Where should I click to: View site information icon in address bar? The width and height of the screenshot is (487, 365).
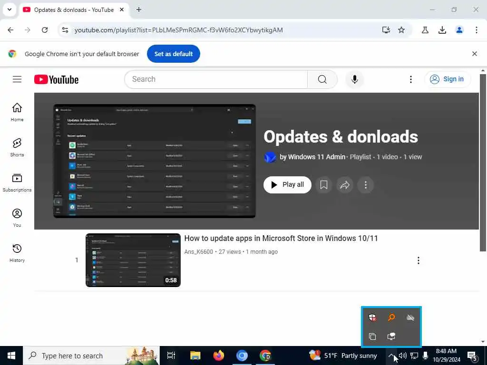coord(65,30)
